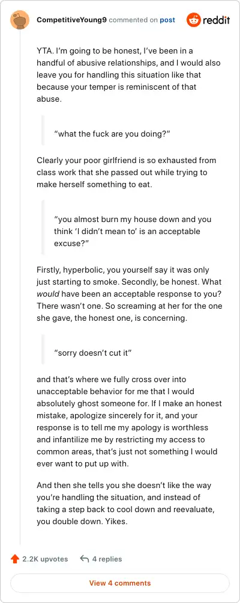The image size is (240, 603).
Task: Click the View 4 comments button
Action: (x=120, y=583)
